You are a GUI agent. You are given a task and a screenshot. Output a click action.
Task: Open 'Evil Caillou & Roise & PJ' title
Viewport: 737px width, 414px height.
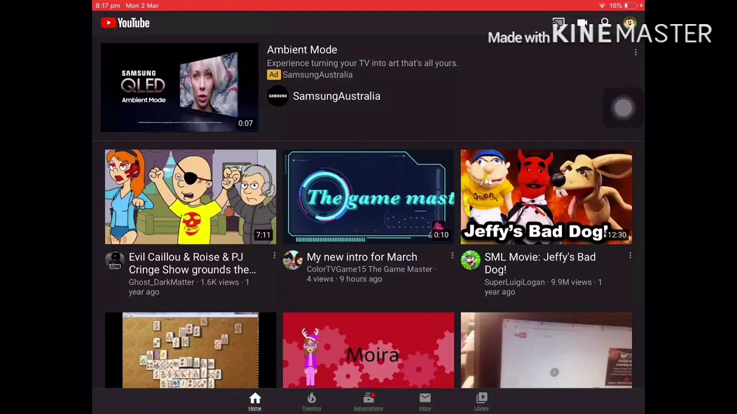point(192,263)
